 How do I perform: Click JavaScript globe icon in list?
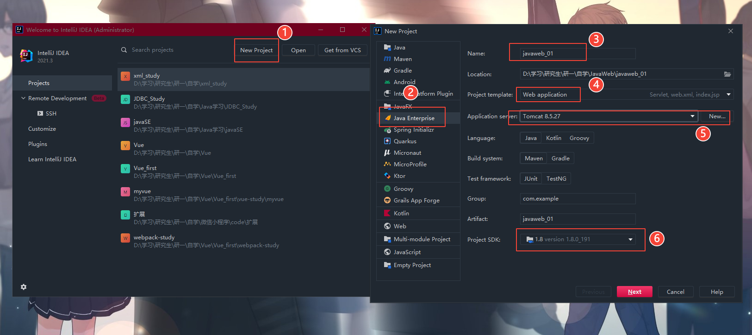pos(387,252)
